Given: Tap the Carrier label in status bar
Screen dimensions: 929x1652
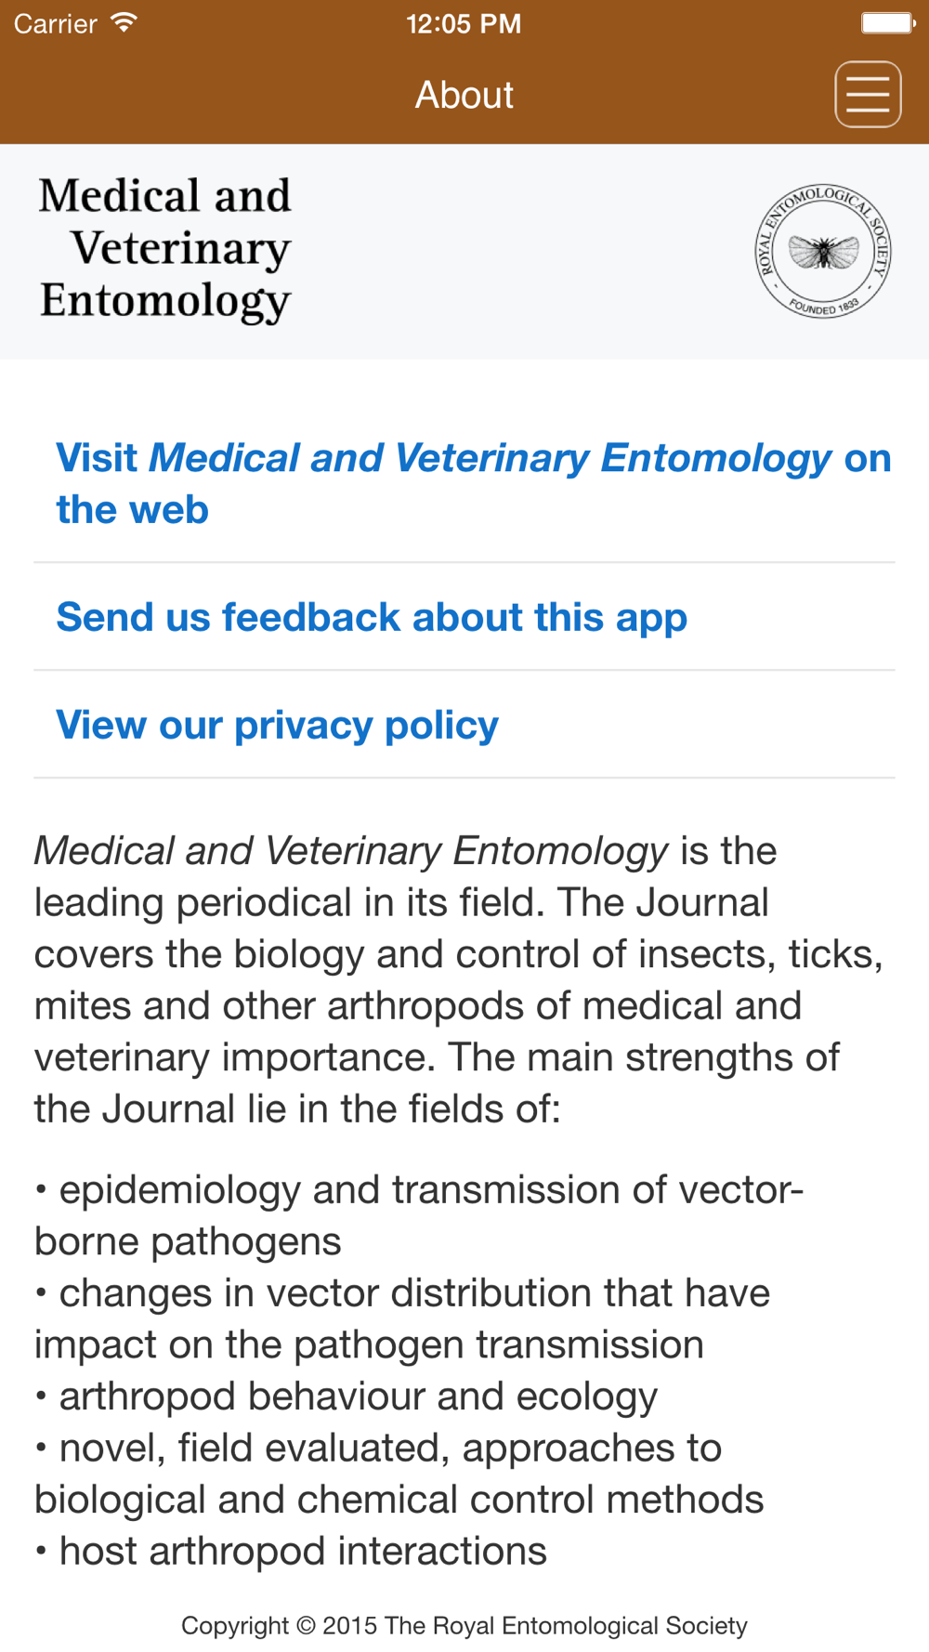Looking at the screenshot, I should point(56,23).
